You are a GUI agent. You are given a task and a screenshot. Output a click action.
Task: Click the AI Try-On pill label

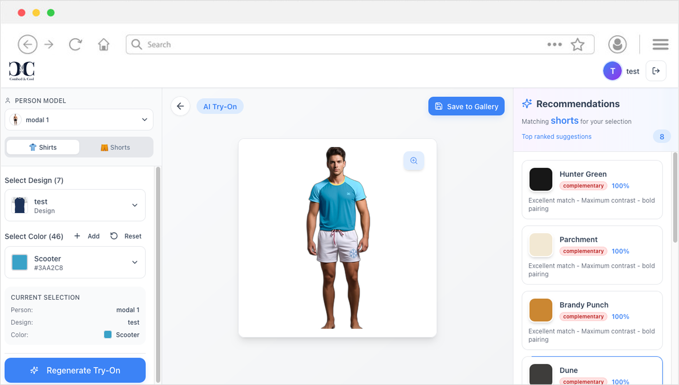(220, 106)
